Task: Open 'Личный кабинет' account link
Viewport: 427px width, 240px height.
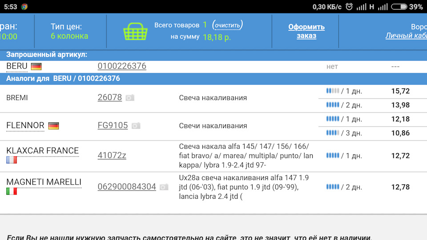Action: point(406,36)
